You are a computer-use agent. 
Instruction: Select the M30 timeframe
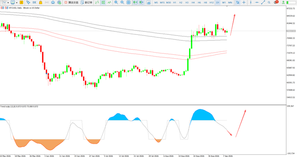[x=169, y=3]
